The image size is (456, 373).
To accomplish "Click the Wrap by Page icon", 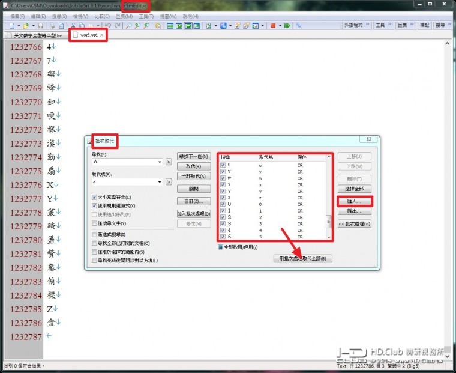I will [197, 26].
